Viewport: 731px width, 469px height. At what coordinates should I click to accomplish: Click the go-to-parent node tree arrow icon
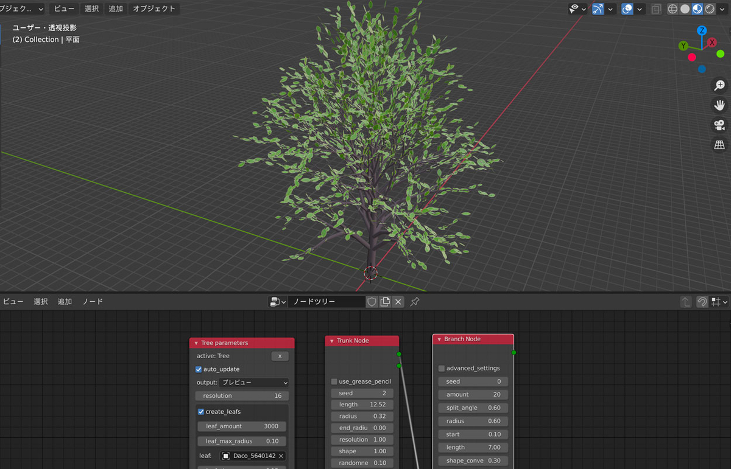click(x=686, y=302)
